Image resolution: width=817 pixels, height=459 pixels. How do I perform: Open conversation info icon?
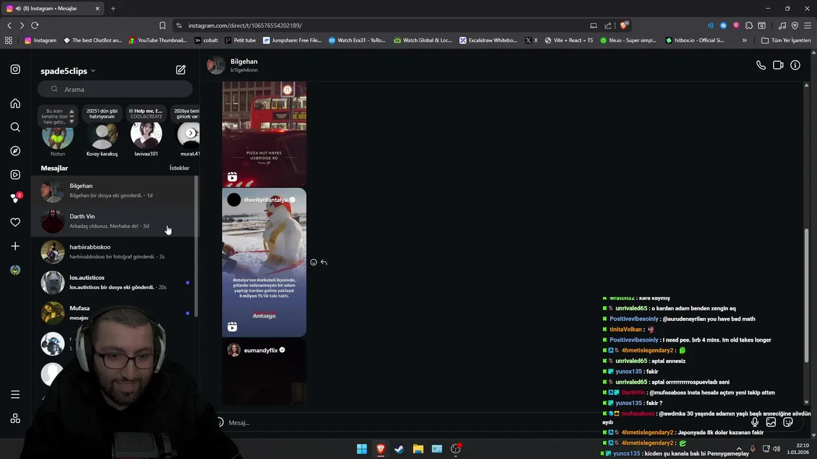795,65
